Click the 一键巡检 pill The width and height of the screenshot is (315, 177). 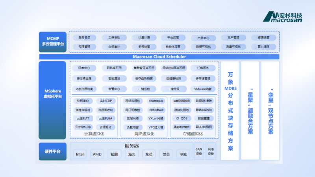coord(144,89)
